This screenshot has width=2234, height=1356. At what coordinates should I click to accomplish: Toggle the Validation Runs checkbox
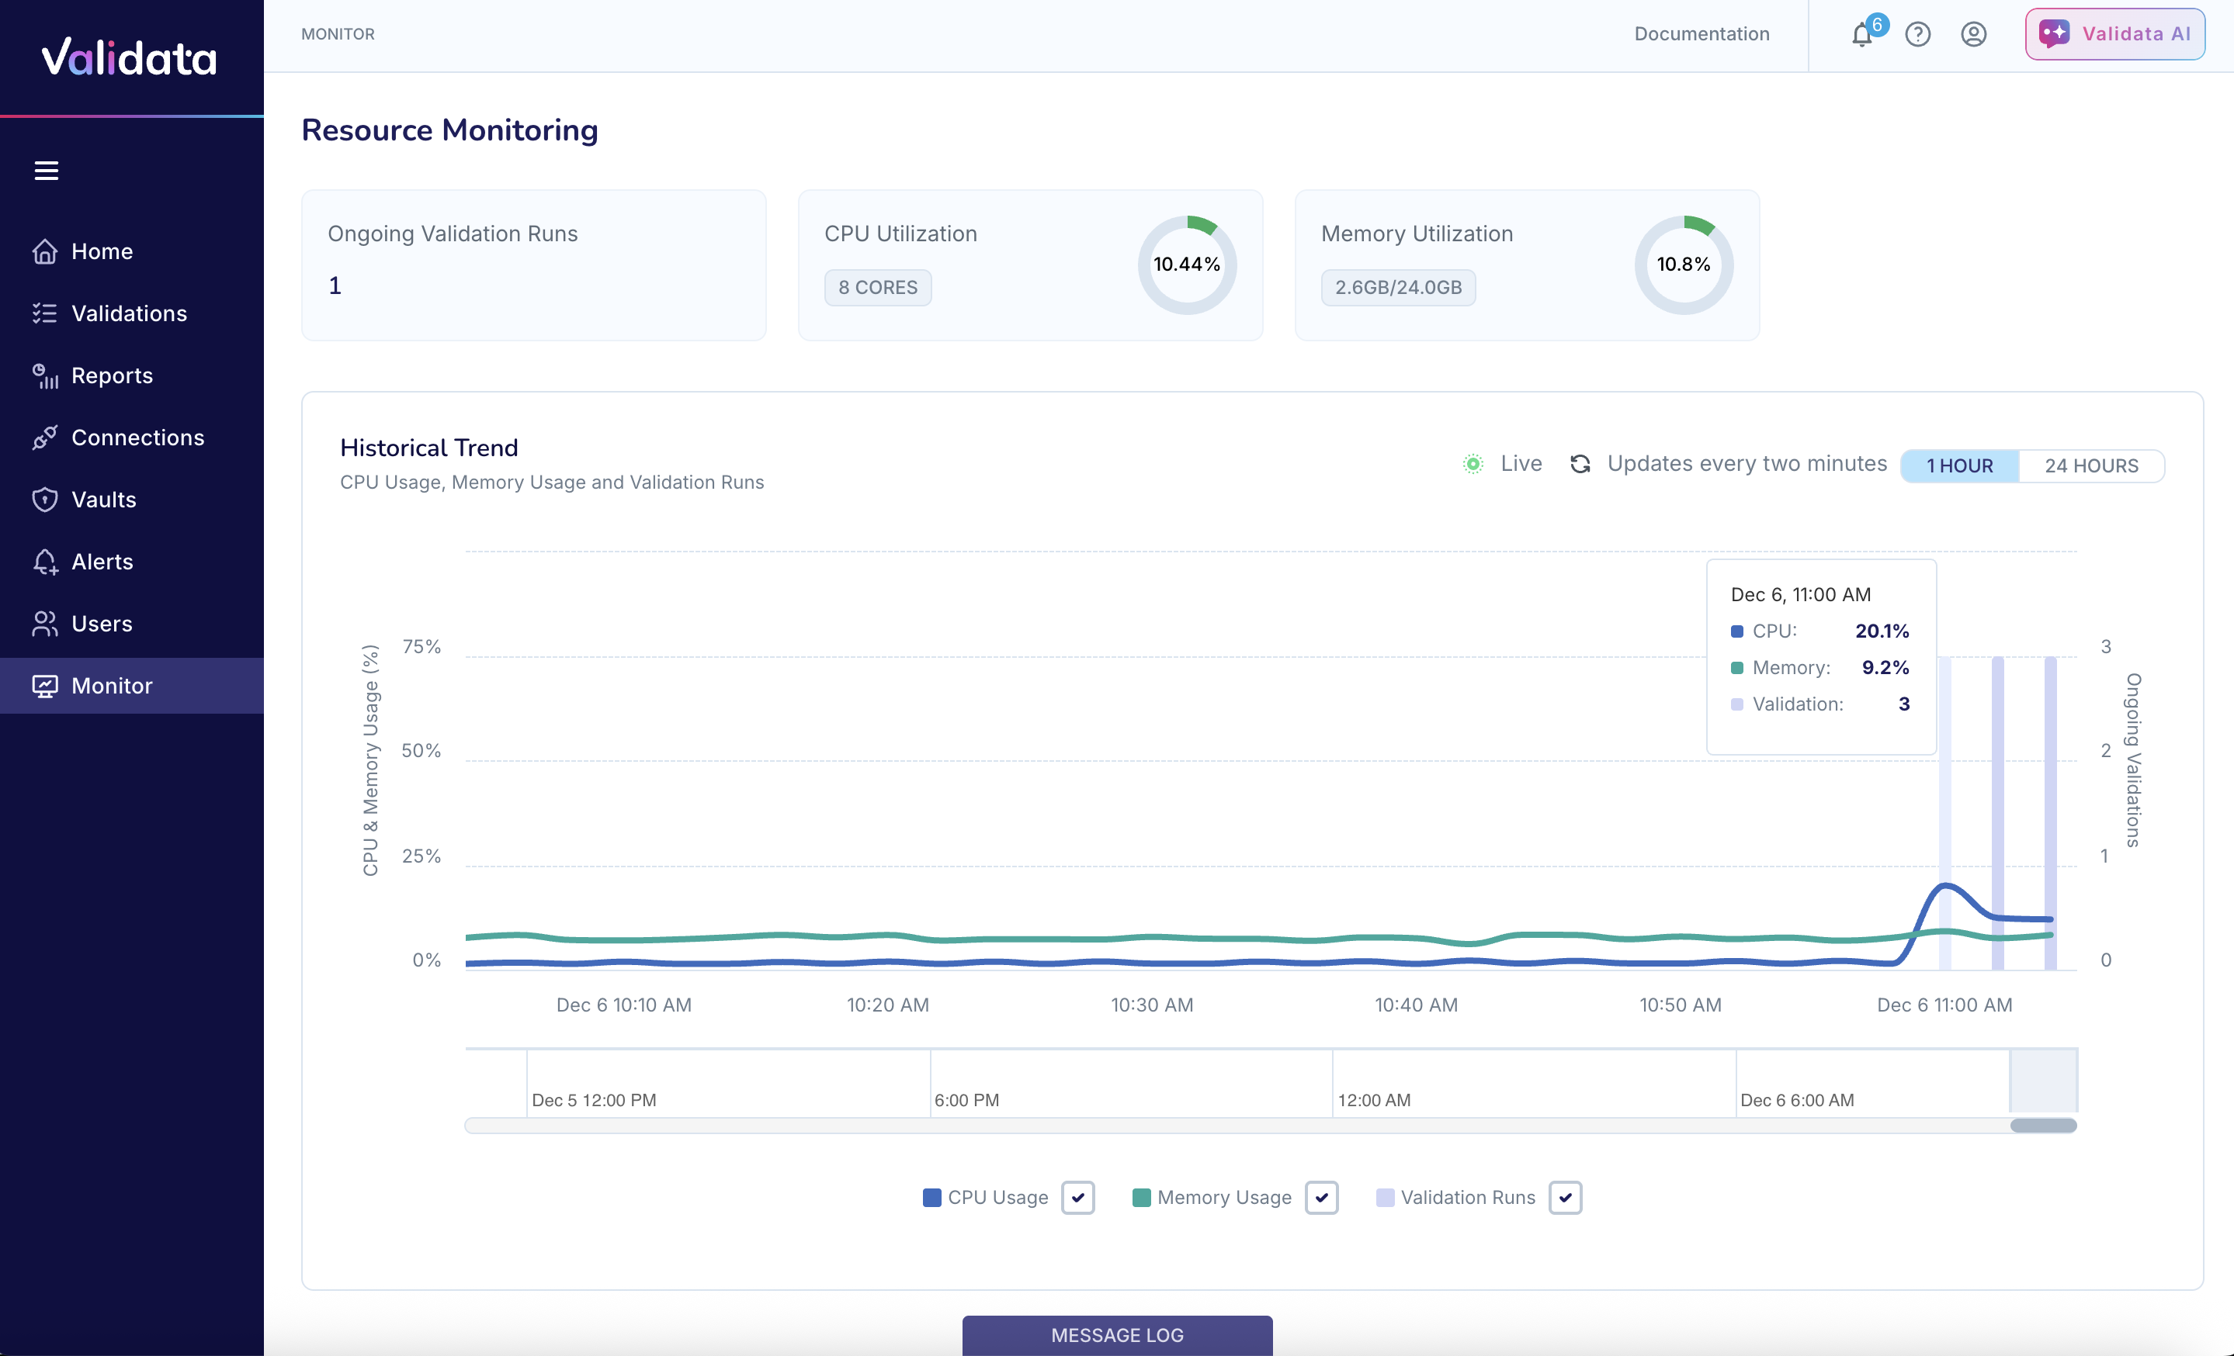(x=1565, y=1198)
